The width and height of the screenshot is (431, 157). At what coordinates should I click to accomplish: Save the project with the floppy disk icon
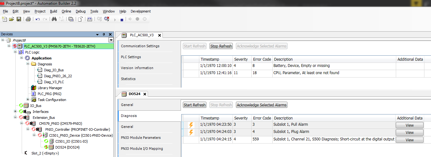pyautogui.click(x=19, y=19)
